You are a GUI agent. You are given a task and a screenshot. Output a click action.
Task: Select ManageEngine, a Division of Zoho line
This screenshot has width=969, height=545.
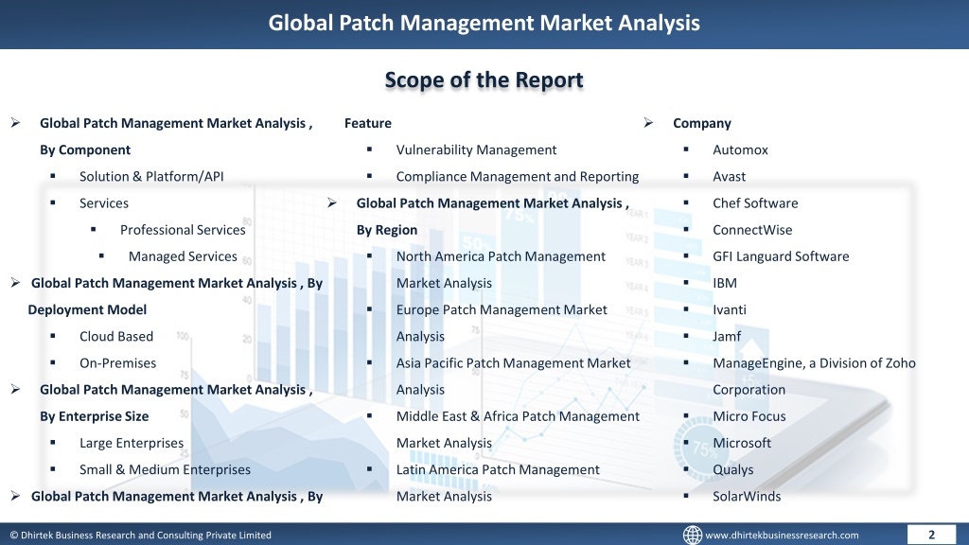[x=815, y=362]
